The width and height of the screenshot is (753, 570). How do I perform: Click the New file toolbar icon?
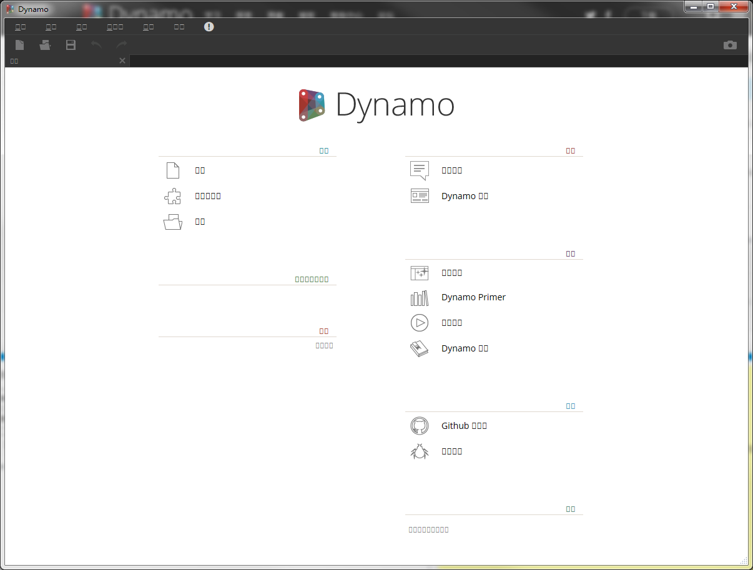[20, 45]
